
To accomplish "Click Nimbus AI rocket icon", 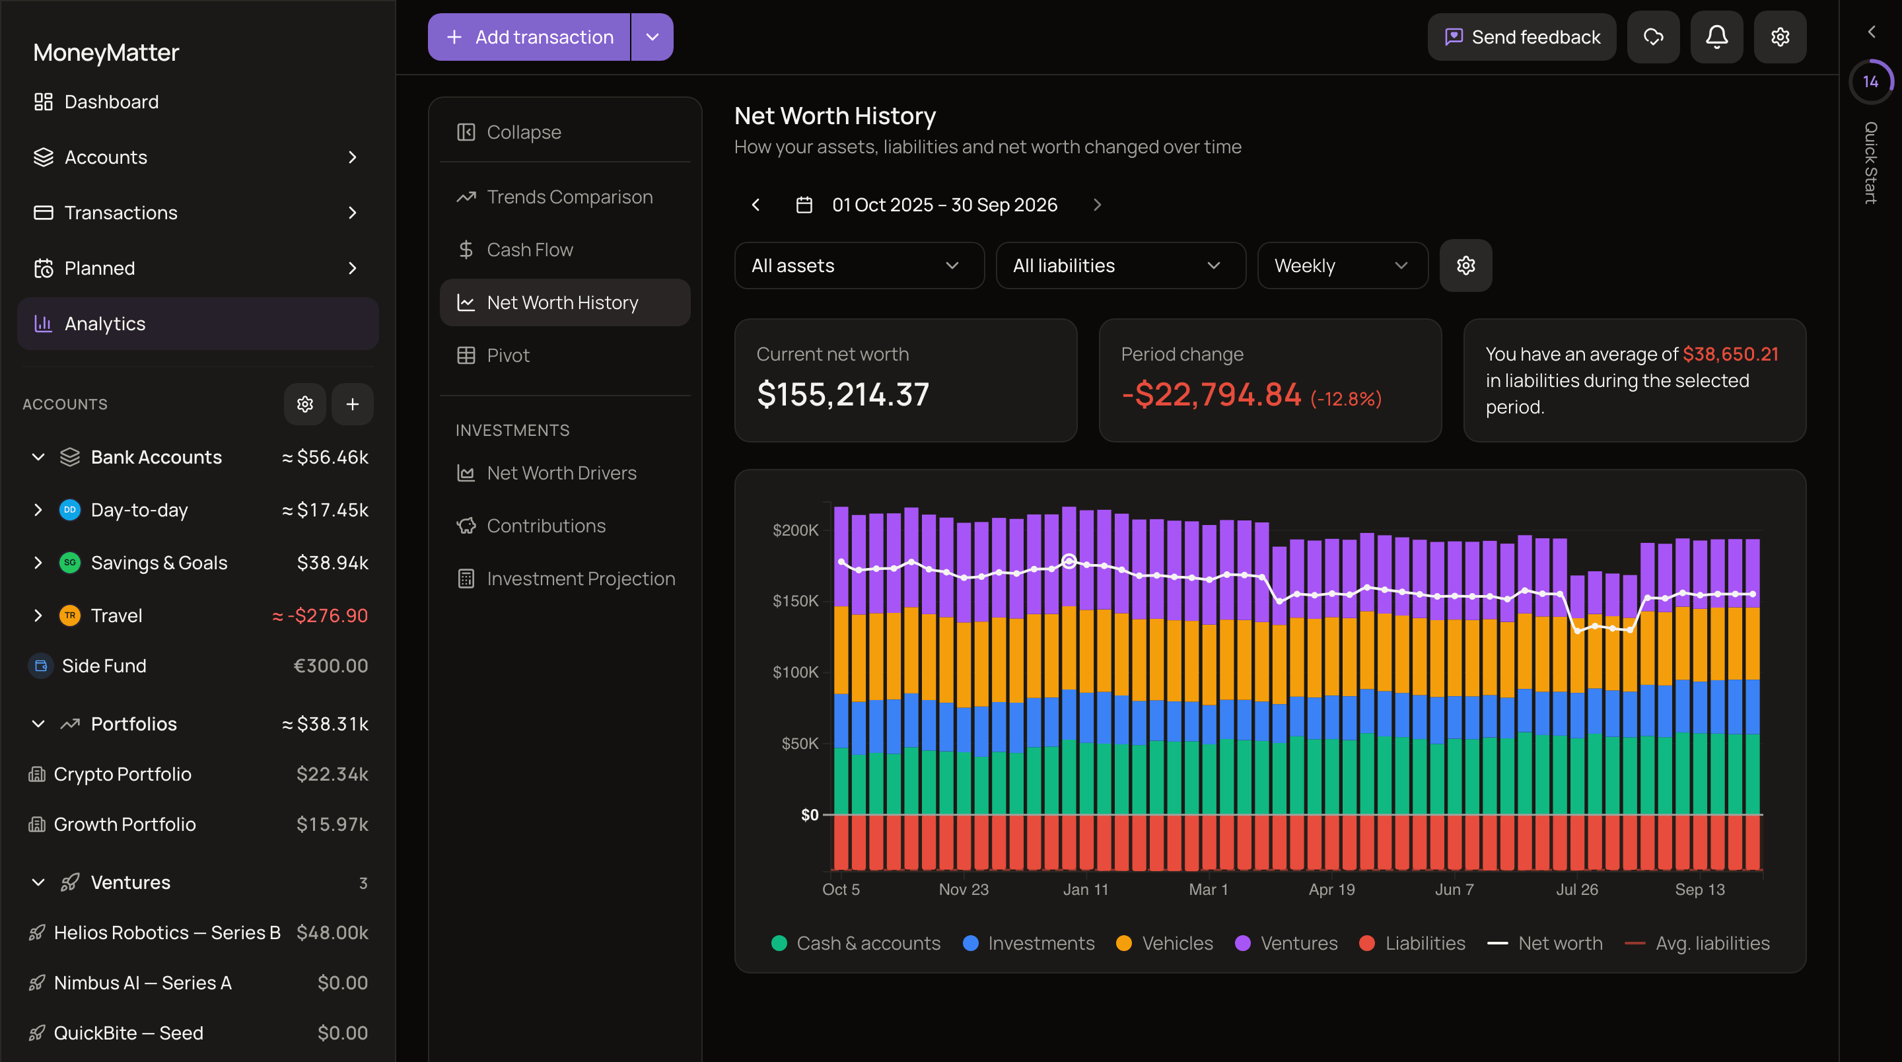I will (x=37, y=982).
